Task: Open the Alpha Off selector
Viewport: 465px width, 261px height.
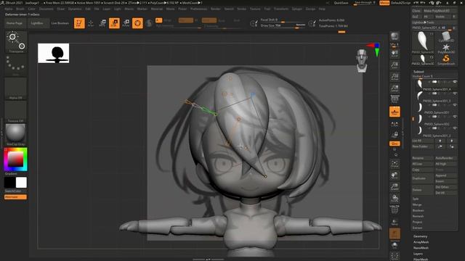Action: 16,88
